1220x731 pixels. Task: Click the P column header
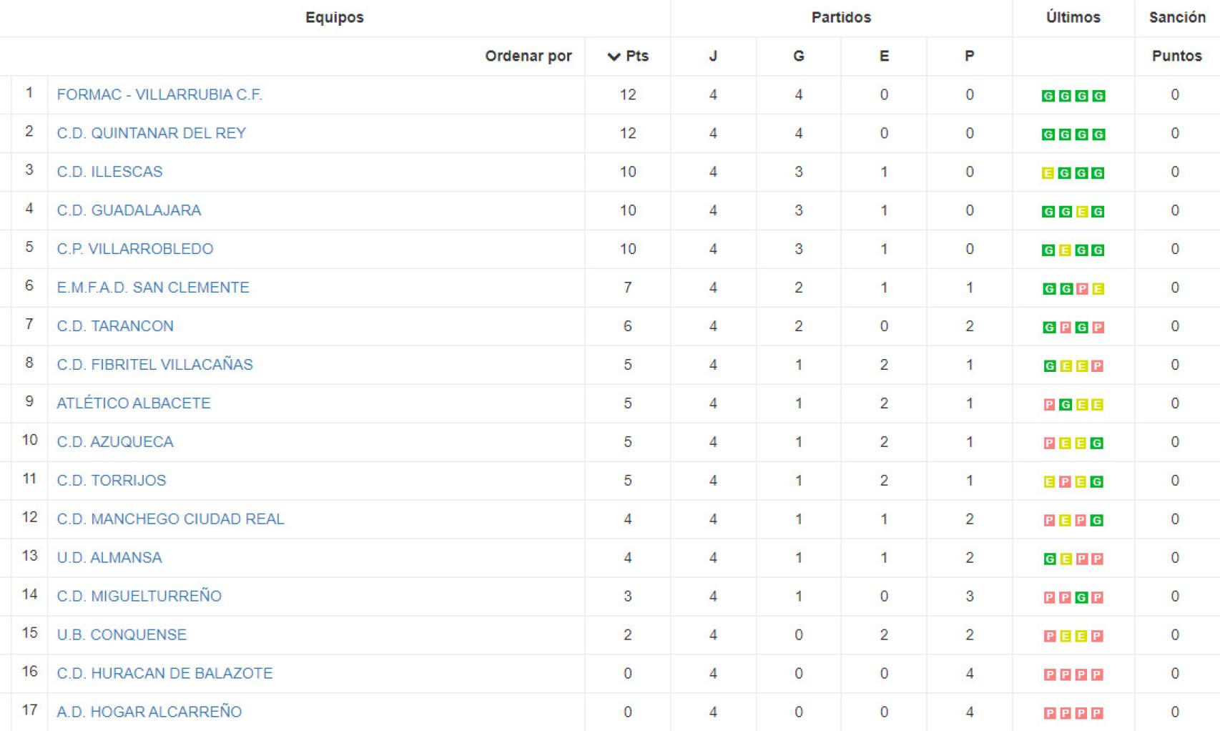[970, 56]
